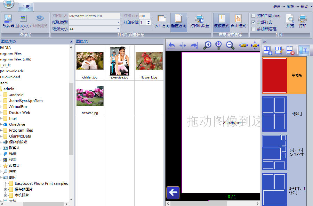Click the zoom out magnifier icon

point(230,45)
